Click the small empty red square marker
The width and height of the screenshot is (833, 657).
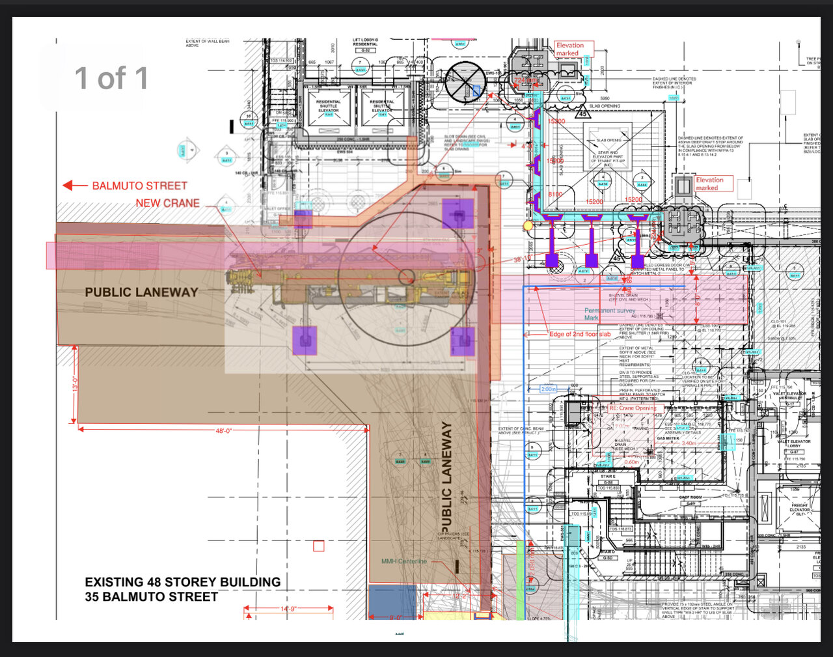[319, 546]
